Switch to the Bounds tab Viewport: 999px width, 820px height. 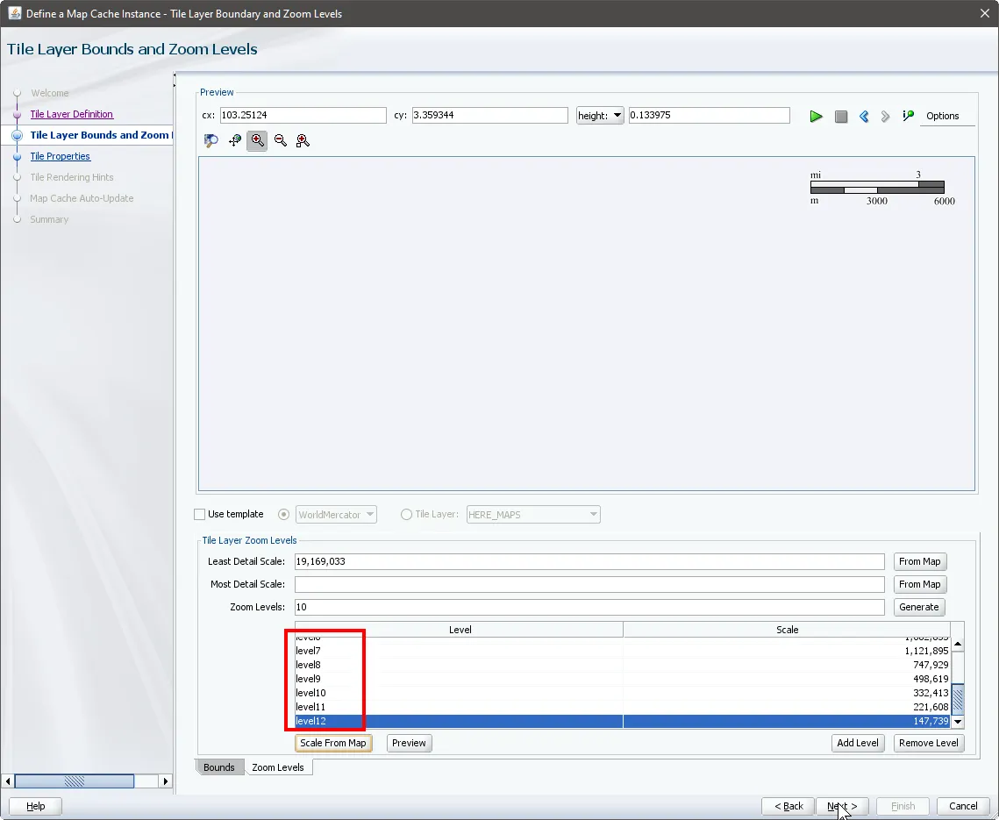(219, 767)
